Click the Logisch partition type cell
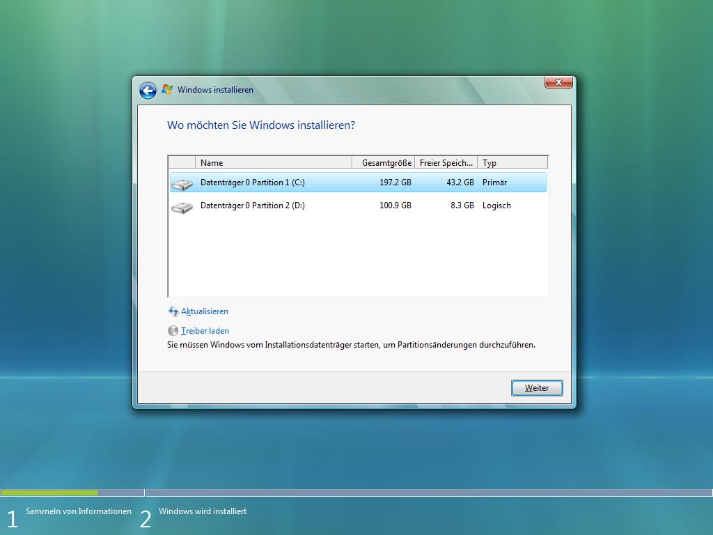The image size is (713, 535). (496, 206)
